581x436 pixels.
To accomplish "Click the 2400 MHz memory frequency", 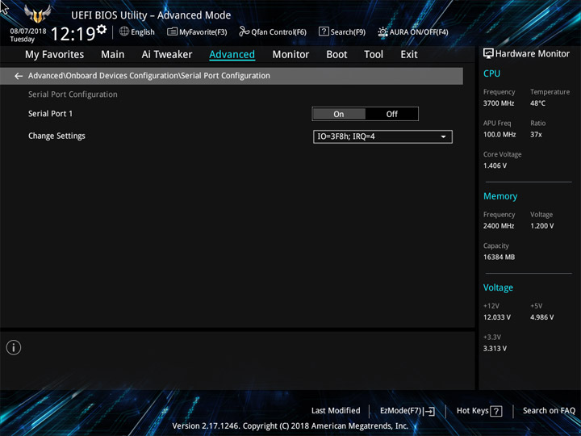I will [499, 226].
